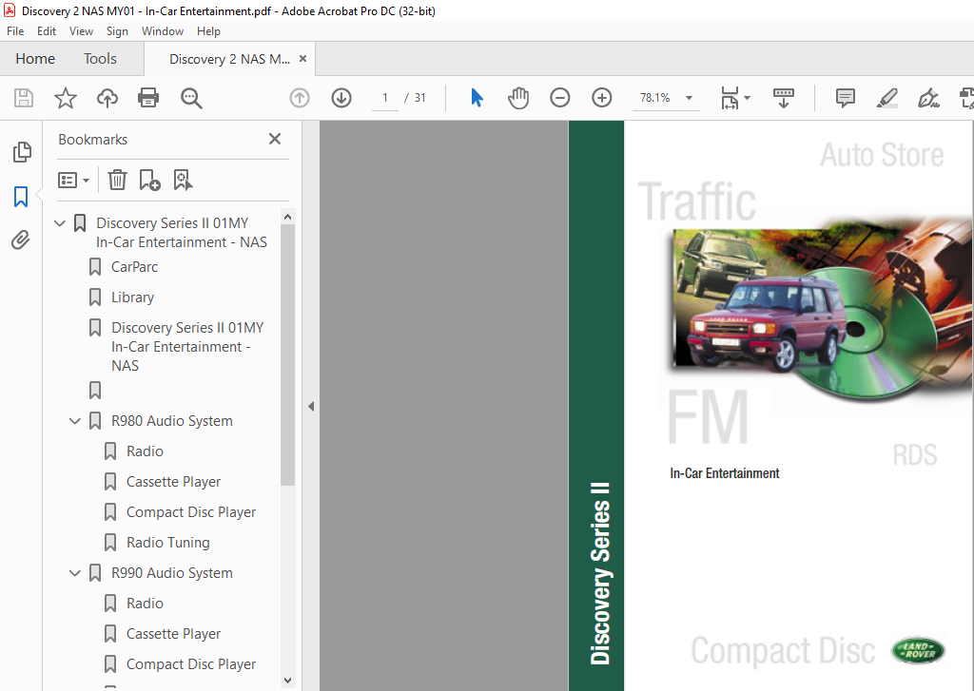974x691 pixels.
Task: Open the Library bookmark
Action: 132,298
